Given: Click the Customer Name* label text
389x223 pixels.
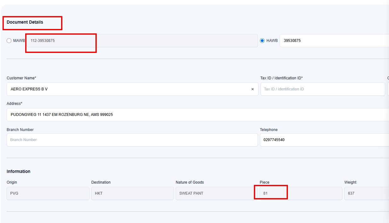Looking at the screenshot, I should click(21, 78).
